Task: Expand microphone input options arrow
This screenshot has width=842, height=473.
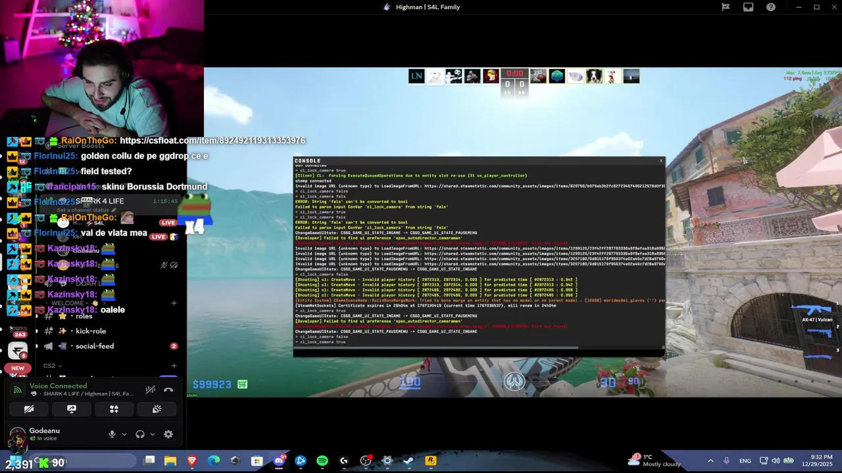Action: pos(124,434)
